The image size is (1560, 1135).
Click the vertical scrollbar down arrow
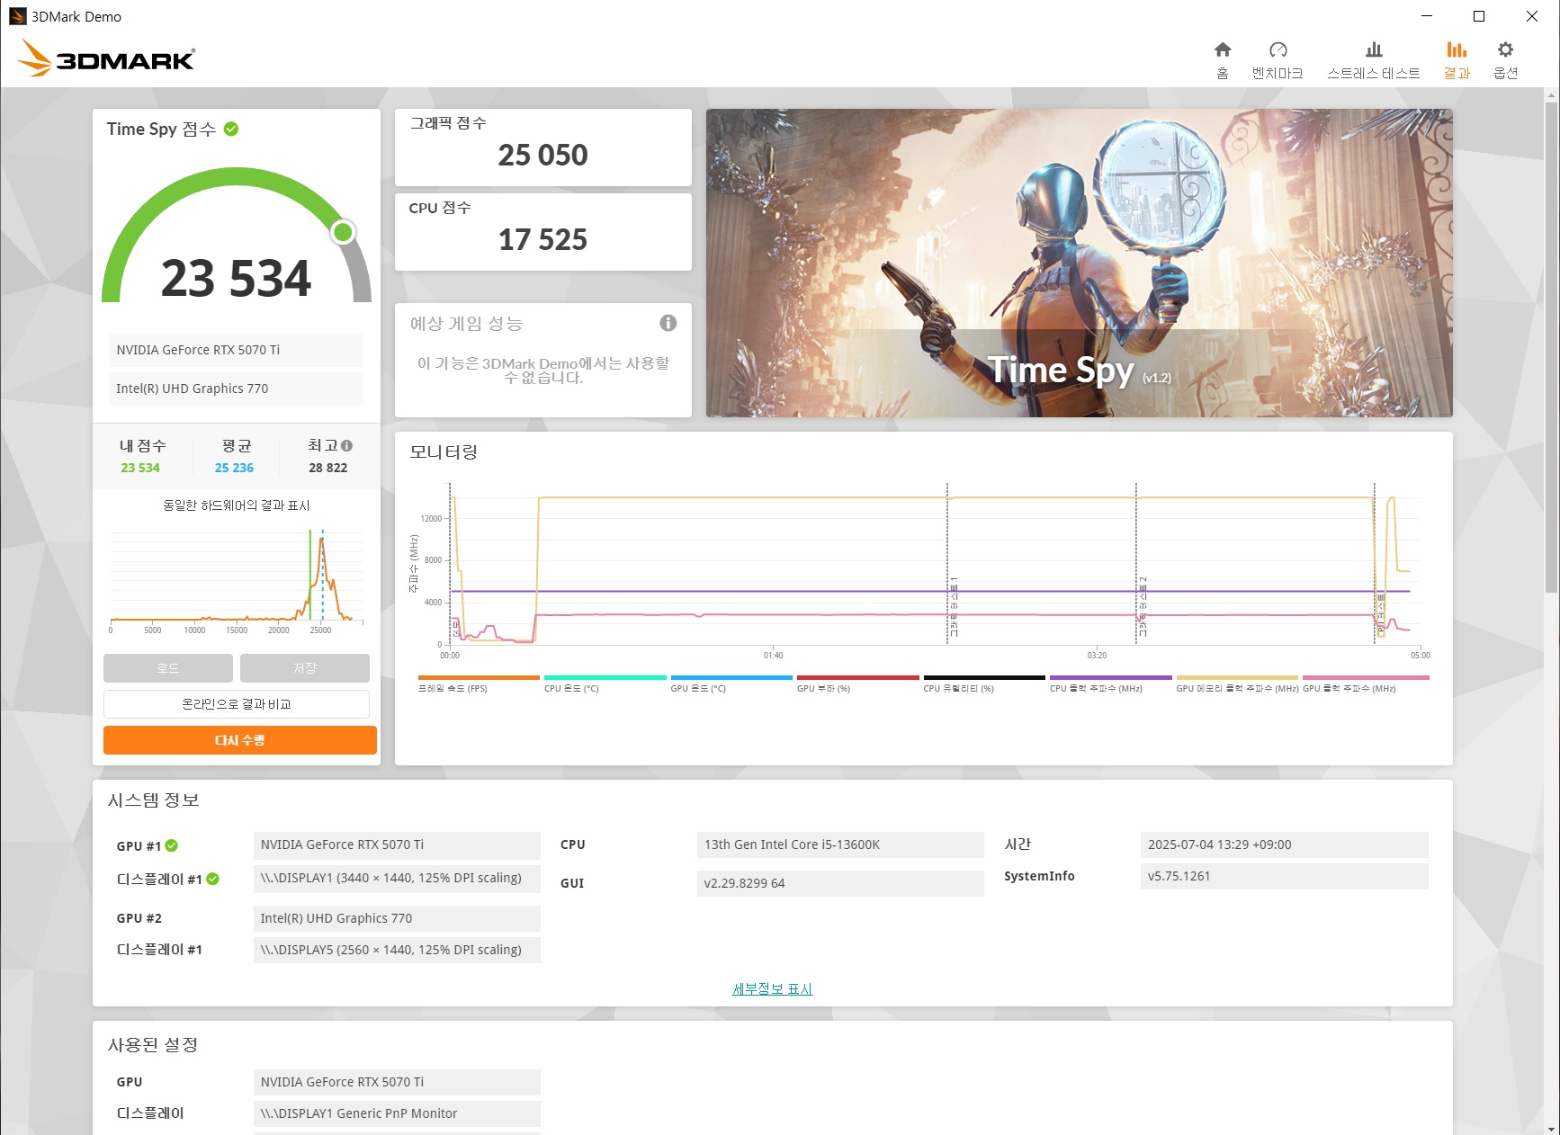(1551, 1128)
